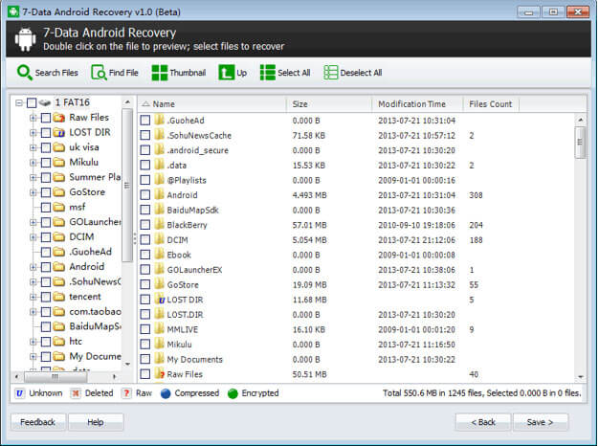Sort by Modification Time column header
The image size is (599, 446).
(417, 104)
